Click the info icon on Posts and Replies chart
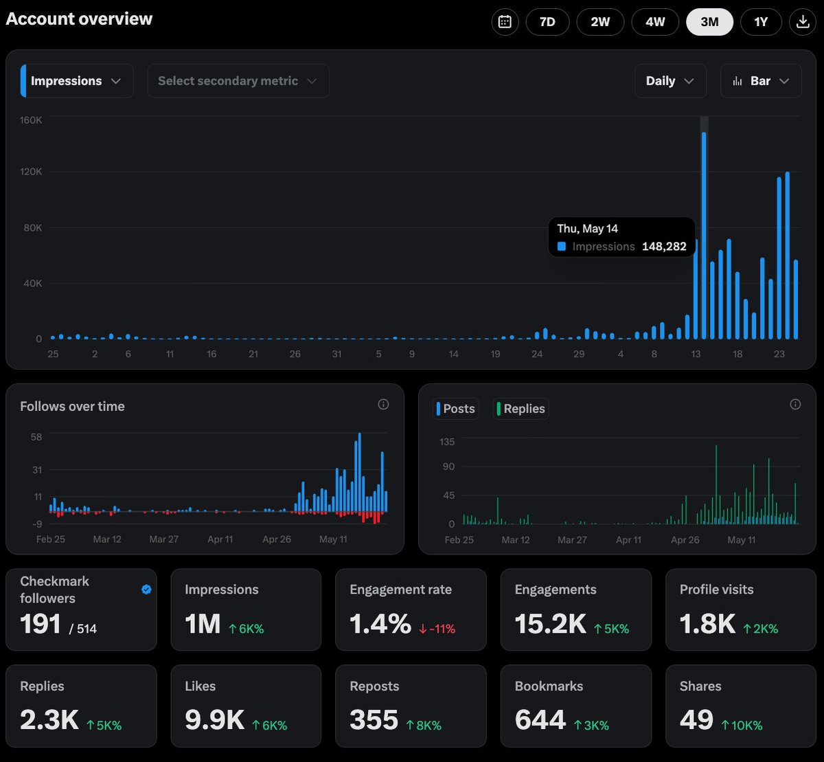 (795, 405)
